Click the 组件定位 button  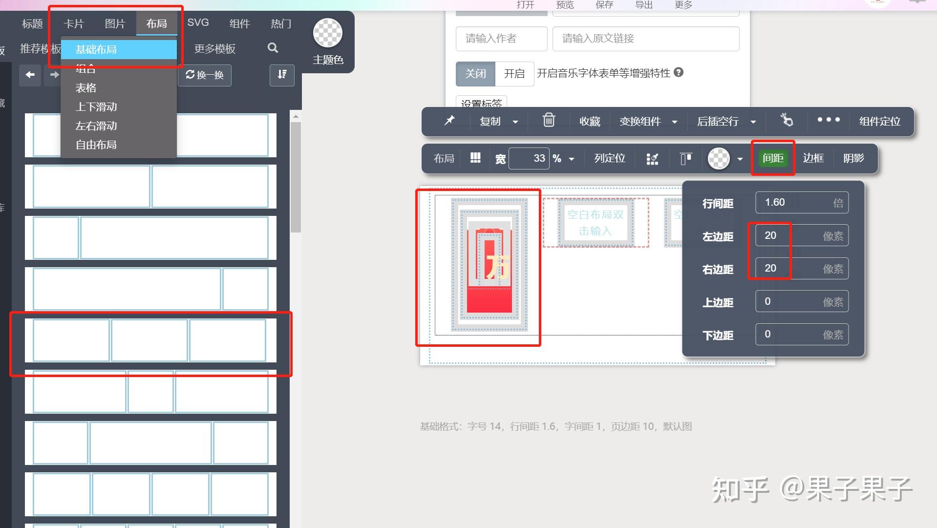pyautogui.click(x=879, y=121)
